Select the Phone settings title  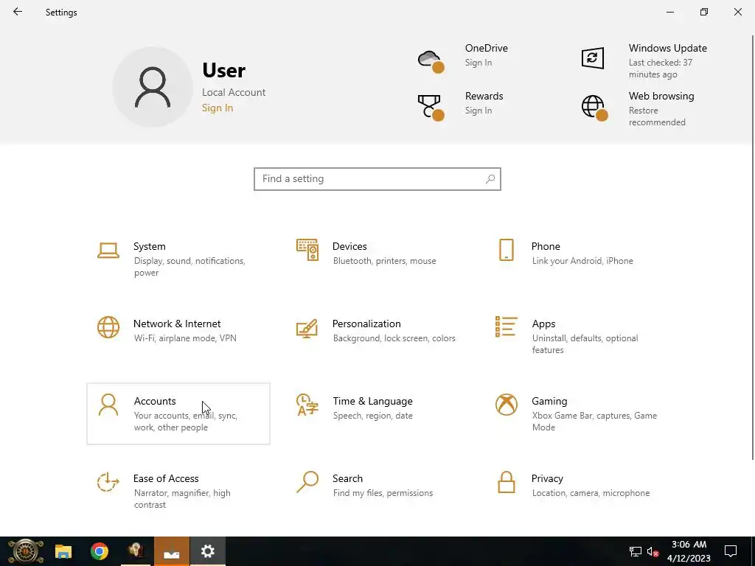(x=546, y=246)
